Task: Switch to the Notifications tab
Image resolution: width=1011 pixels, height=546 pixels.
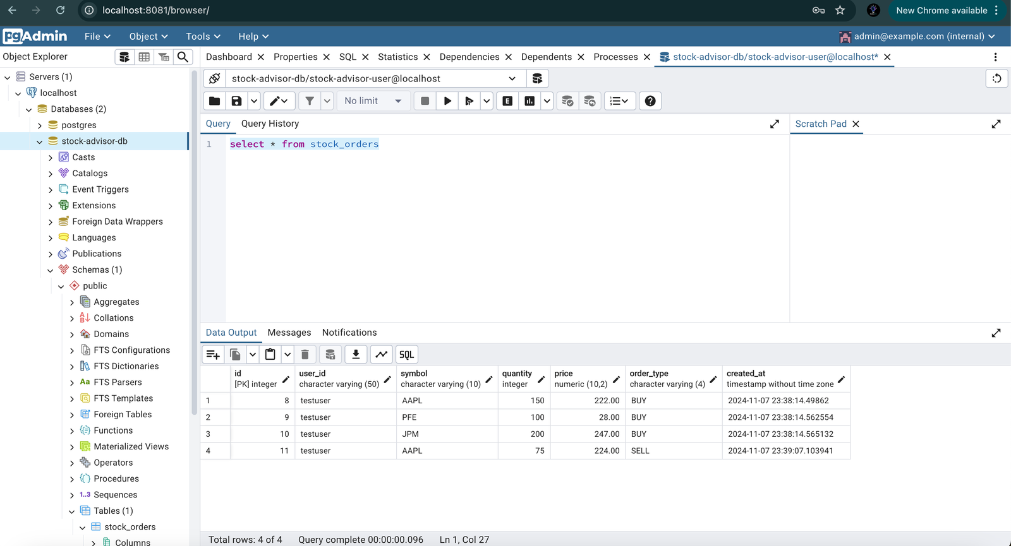Action: click(349, 333)
